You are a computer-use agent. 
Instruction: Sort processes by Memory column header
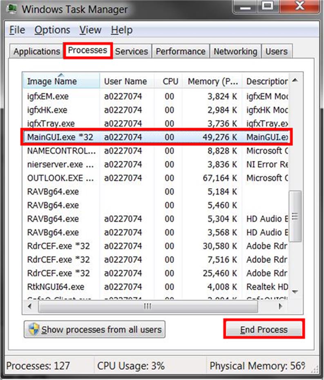click(x=212, y=81)
